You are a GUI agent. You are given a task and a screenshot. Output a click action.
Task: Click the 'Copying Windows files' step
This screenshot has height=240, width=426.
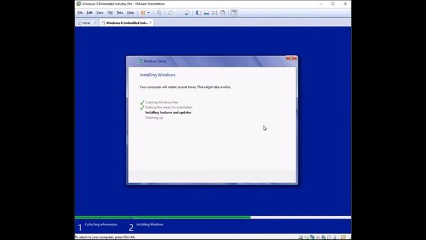(x=162, y=102)
